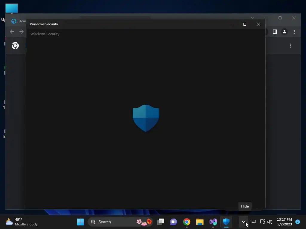Go forward in Chrome window

22,32
